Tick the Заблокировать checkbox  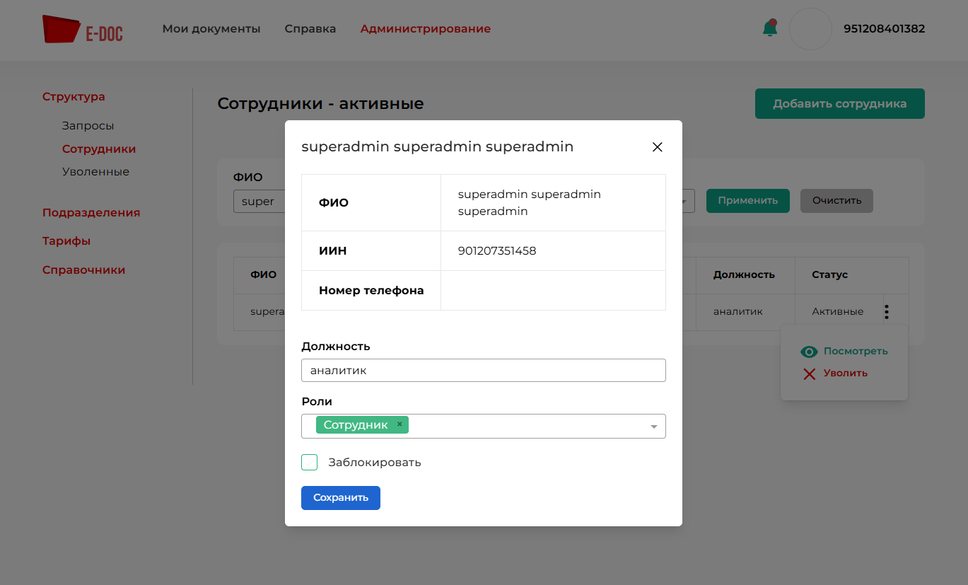310,463
